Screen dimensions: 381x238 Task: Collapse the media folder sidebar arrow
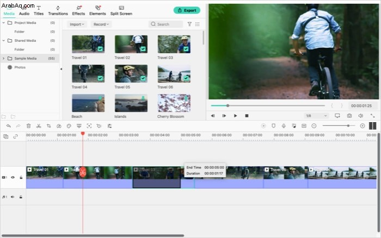coord(61,69)
